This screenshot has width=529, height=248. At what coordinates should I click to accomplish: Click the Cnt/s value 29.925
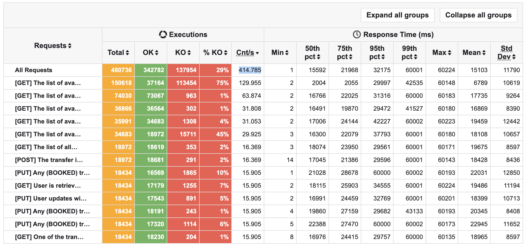(252, 134)
